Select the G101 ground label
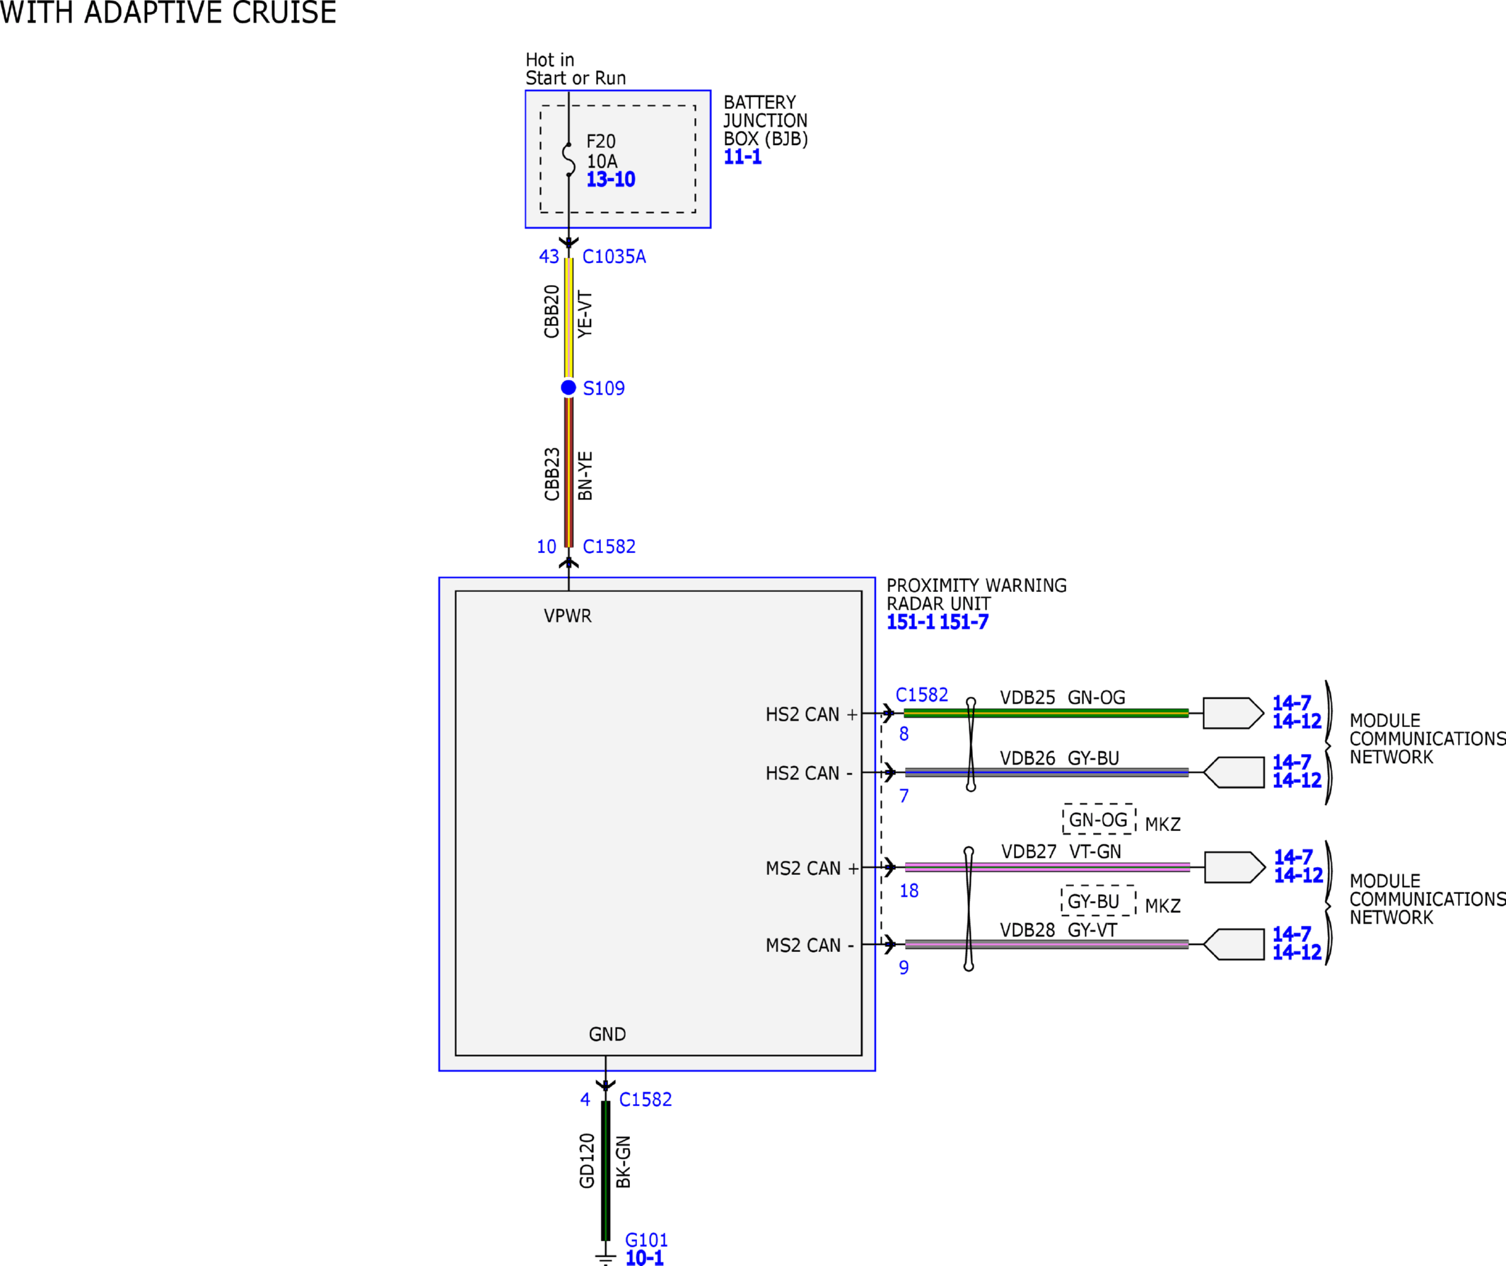 click(x=646, y=1240)
